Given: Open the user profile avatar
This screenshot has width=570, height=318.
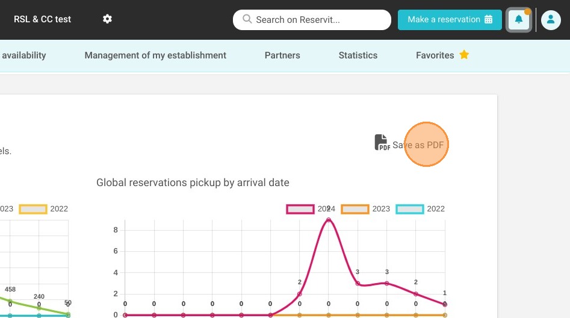Looking at the screenshot, I should [551, 20].
